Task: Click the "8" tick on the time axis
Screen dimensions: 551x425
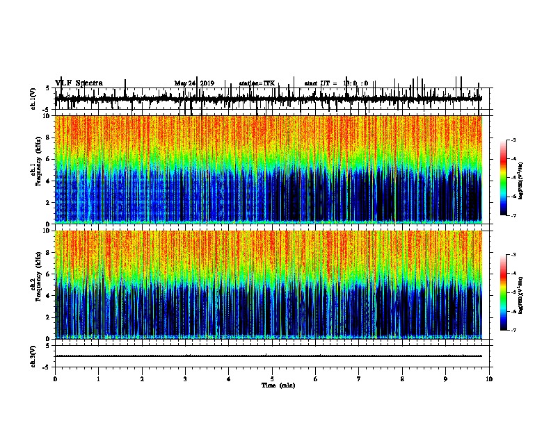Action: [402, 379]
